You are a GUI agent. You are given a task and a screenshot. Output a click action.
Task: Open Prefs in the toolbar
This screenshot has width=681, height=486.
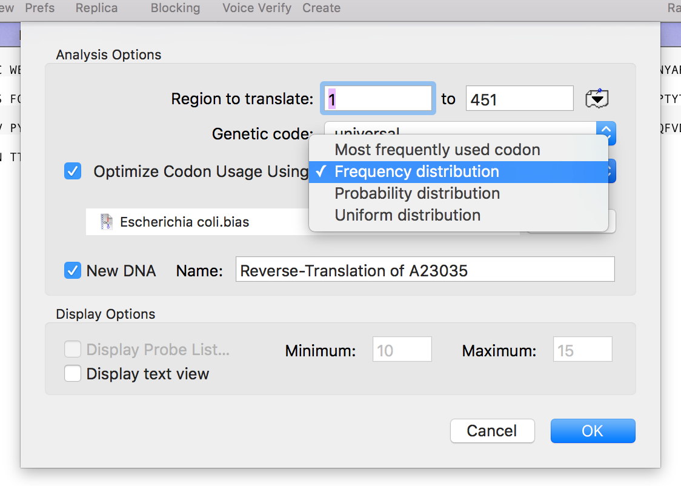coord(40,8)
